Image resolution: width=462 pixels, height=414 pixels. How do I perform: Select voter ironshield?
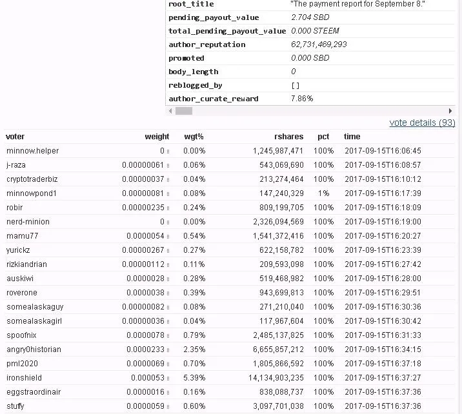[24, 378]
